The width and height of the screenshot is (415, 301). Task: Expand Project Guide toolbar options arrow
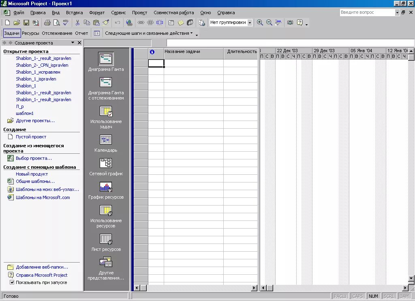coord(197,35)
